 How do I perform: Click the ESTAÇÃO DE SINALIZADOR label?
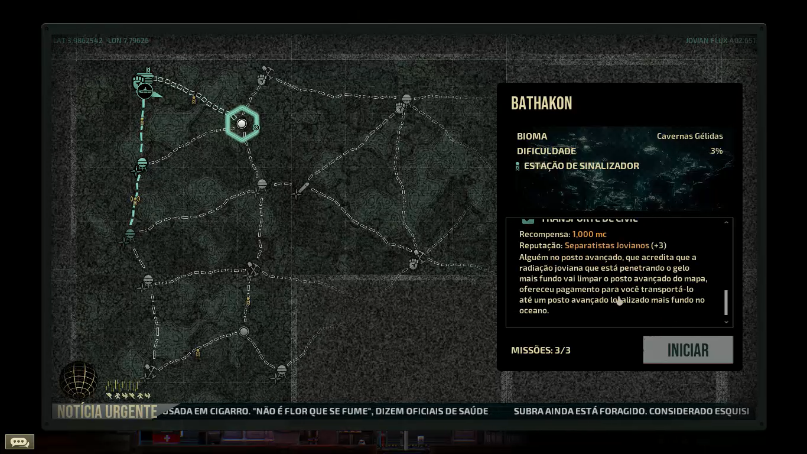click(581, 166)
